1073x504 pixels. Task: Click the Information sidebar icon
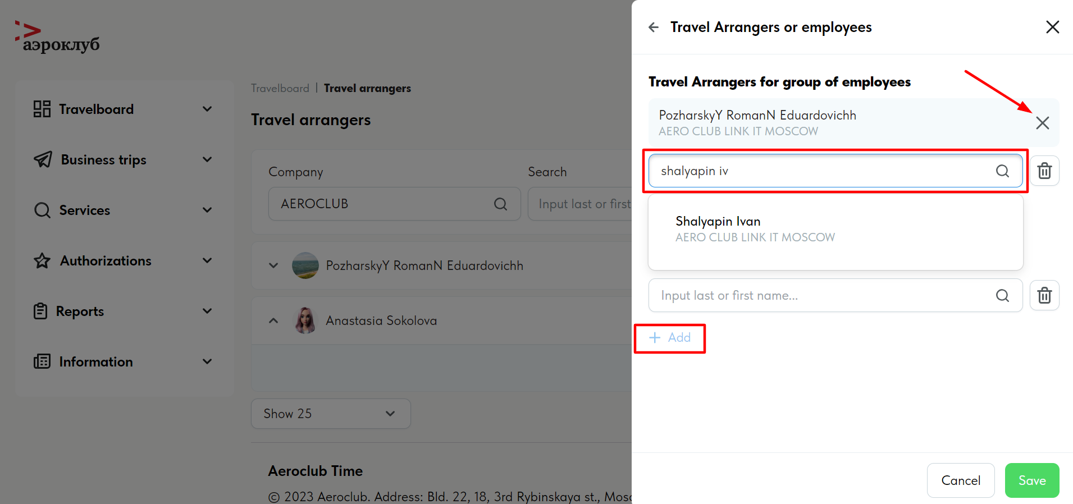click(x=42, y=361)
